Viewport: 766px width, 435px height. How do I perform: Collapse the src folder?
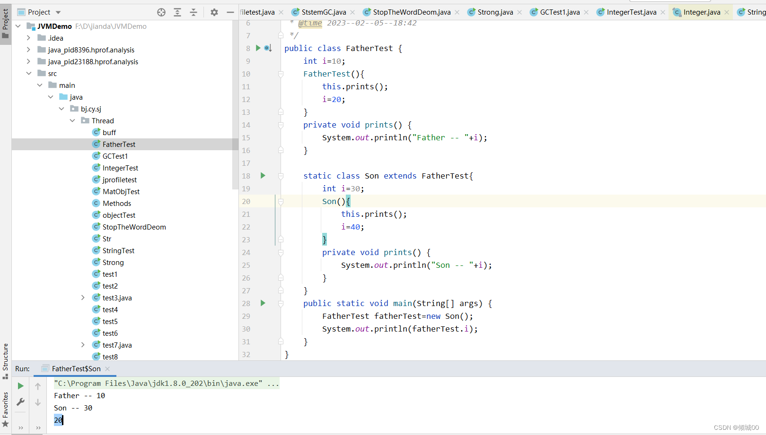tap(29, 73)
